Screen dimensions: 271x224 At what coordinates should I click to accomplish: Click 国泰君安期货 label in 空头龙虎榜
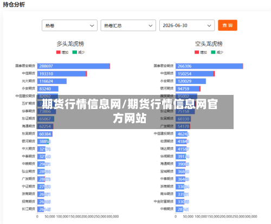[x=164, y=66]
